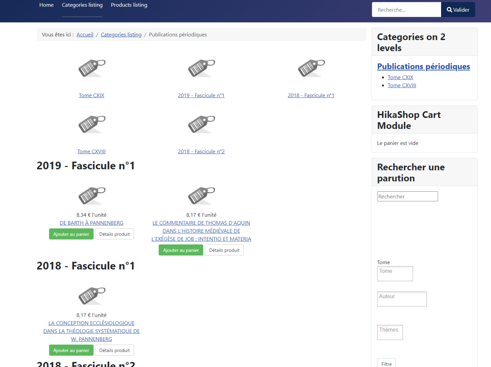Follow the Accueil breadcrumb link

pyautogui.click(x=85, y=35)
